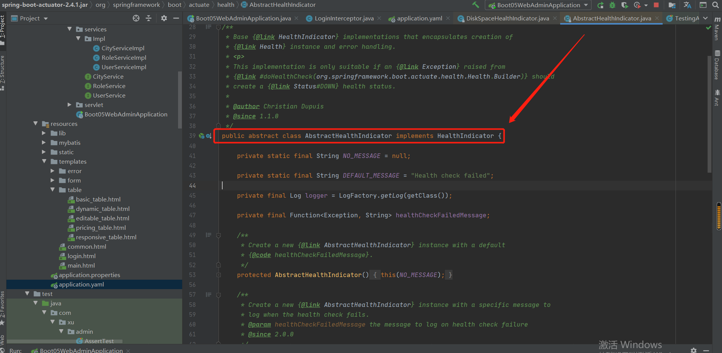
Task: Click the green inspection checkmark indicator
Action: (x=708, y=28)
